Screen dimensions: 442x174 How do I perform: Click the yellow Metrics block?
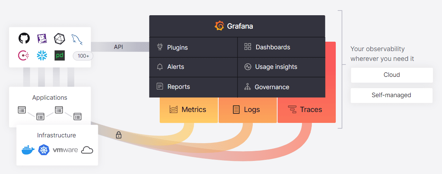pos(188,110)
